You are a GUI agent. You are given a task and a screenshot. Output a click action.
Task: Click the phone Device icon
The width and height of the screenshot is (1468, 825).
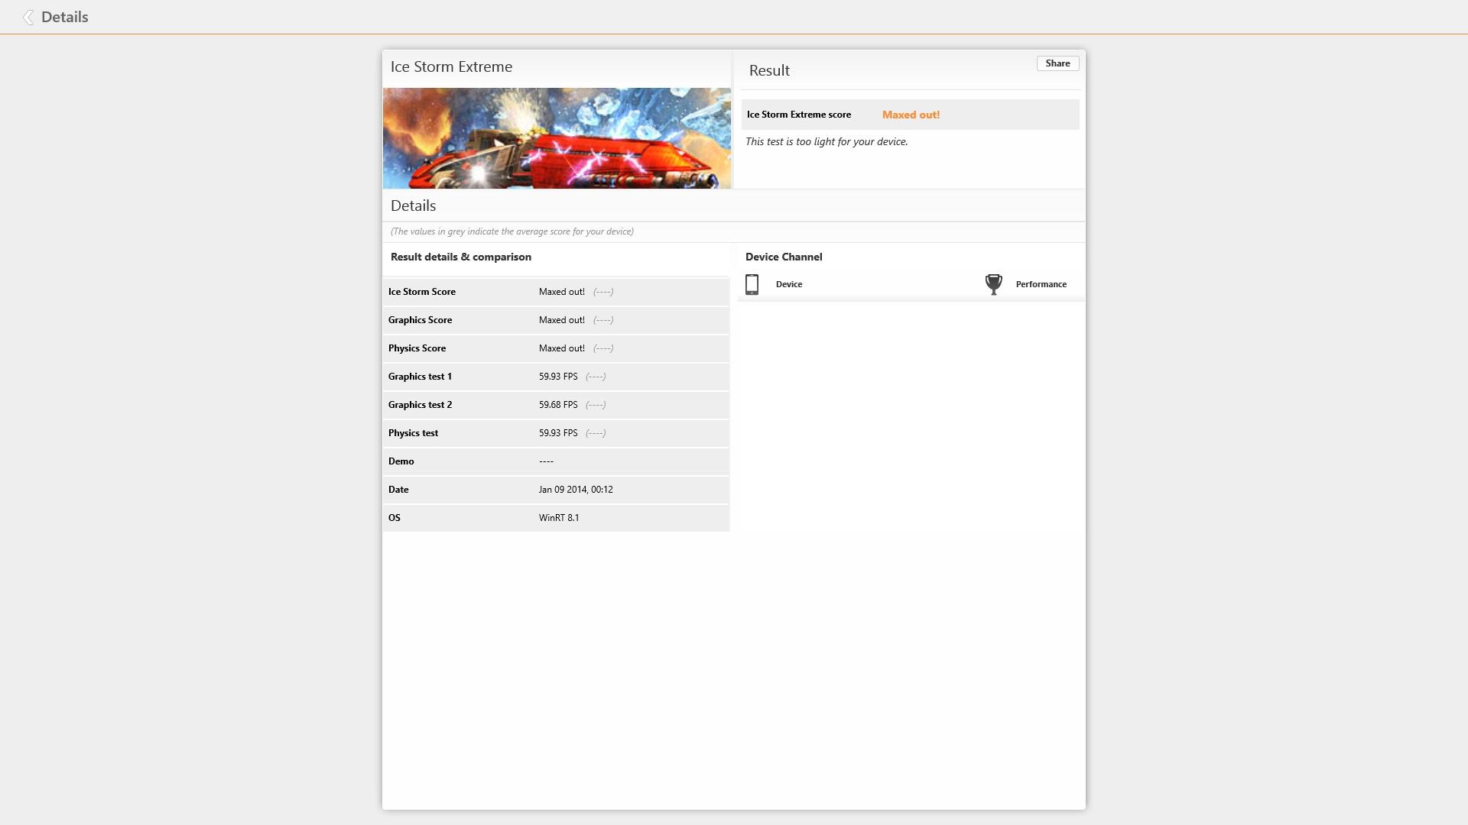752,284
